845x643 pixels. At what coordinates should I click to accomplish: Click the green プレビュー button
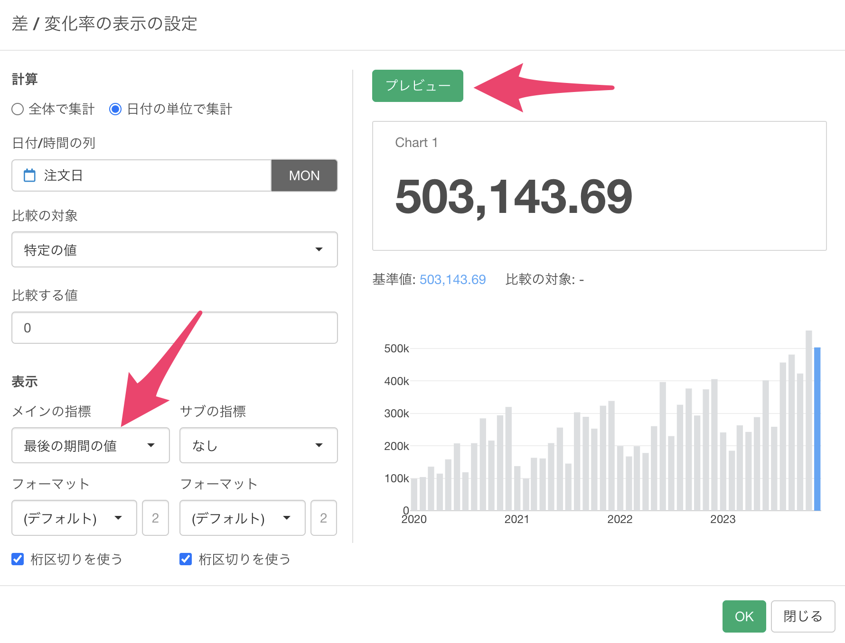pyautogui.click(x=417, y=86)
